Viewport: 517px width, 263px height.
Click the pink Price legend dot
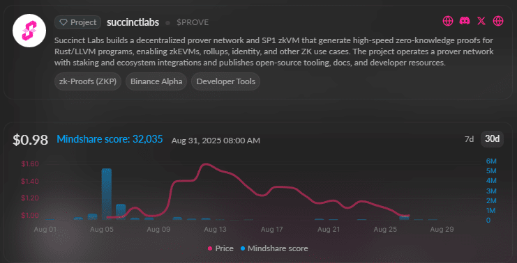pos(210,248)
